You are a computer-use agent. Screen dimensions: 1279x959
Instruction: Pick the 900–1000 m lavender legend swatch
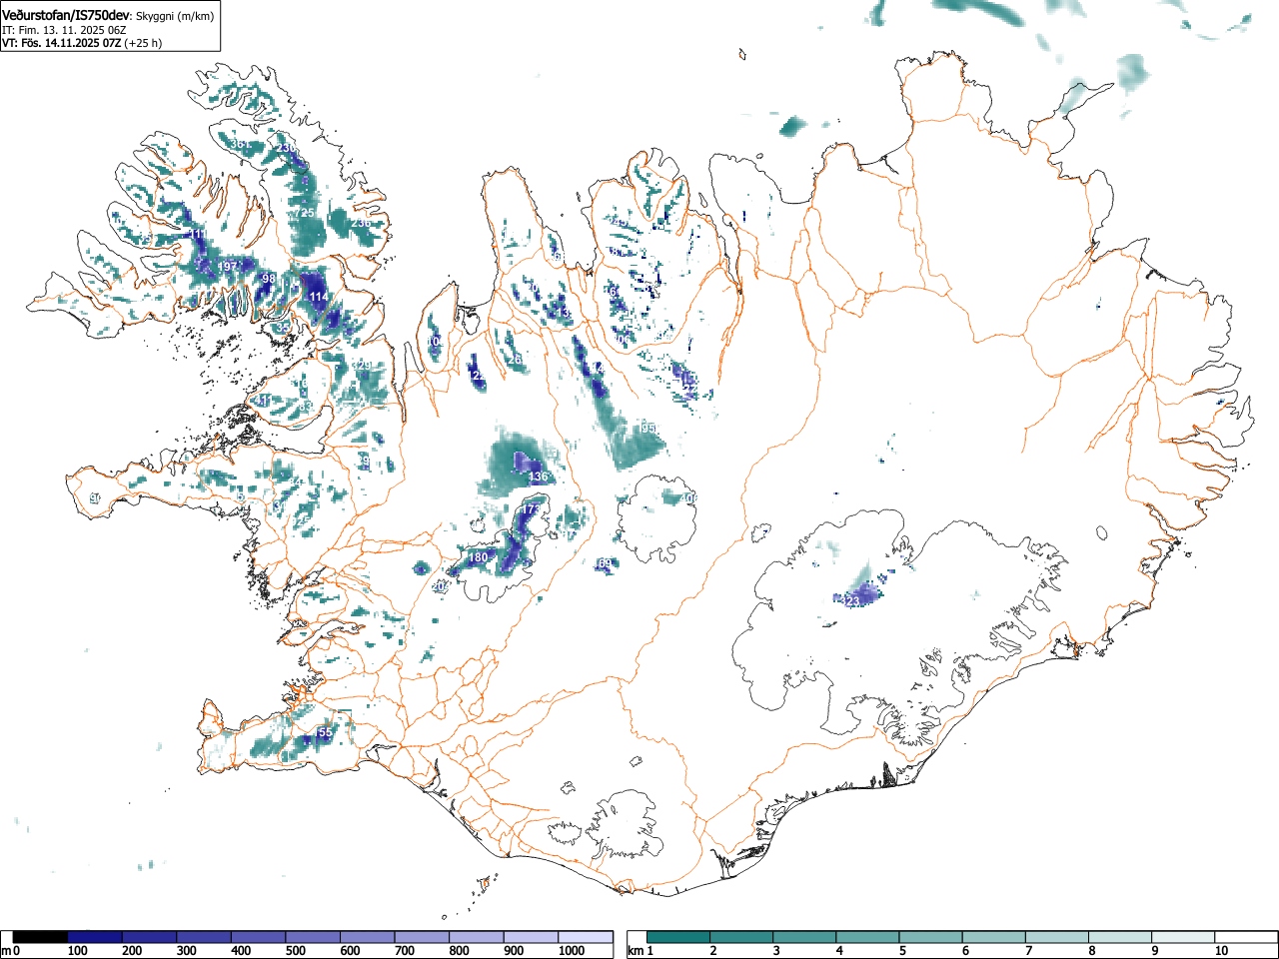click(x=531, y=937)
